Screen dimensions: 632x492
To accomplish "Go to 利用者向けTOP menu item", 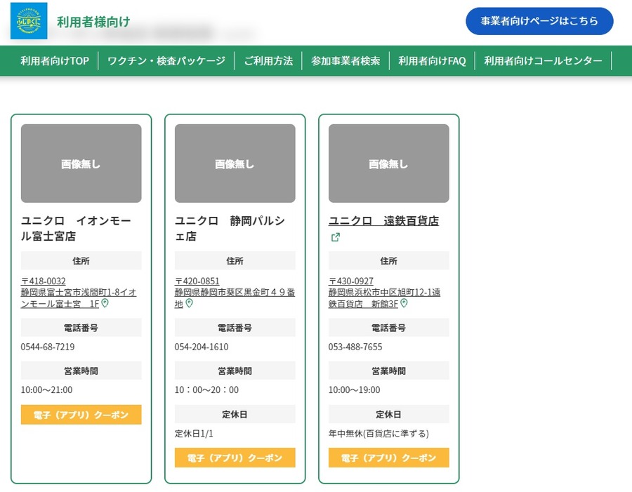I will (x=55, y=61).
